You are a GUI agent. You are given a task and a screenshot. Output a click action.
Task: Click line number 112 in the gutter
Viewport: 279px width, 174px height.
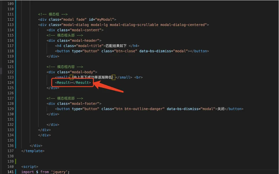[10, 19]
